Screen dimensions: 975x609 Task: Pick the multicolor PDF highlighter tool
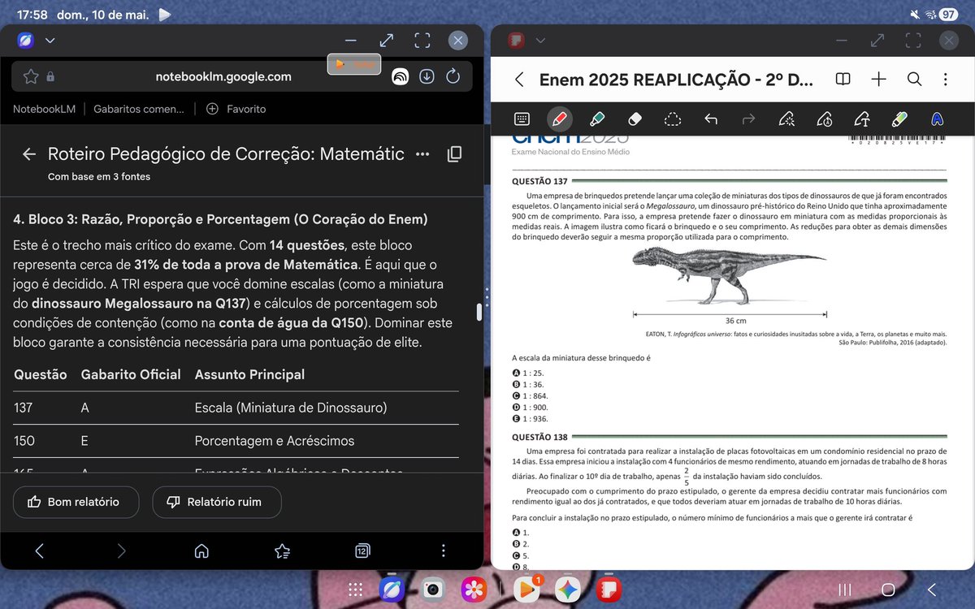click(899, 119)
